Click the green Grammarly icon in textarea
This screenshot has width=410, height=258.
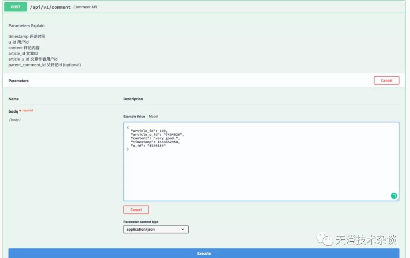[394, 195]
